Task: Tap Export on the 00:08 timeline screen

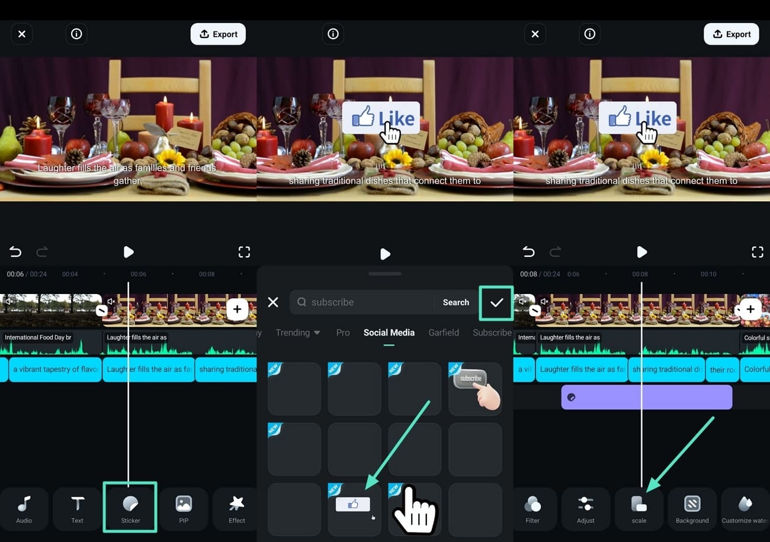Action: pyautogui.click(x=731, y=34)
